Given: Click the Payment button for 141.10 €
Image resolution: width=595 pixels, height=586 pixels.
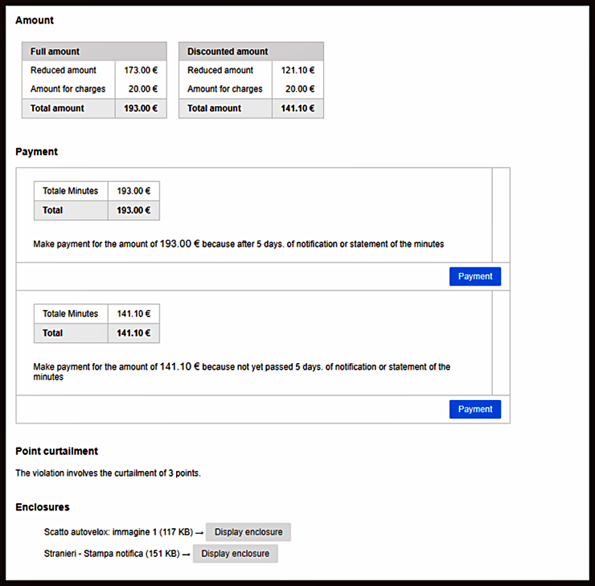Looking at the screenshot, I should coord(474,410).
